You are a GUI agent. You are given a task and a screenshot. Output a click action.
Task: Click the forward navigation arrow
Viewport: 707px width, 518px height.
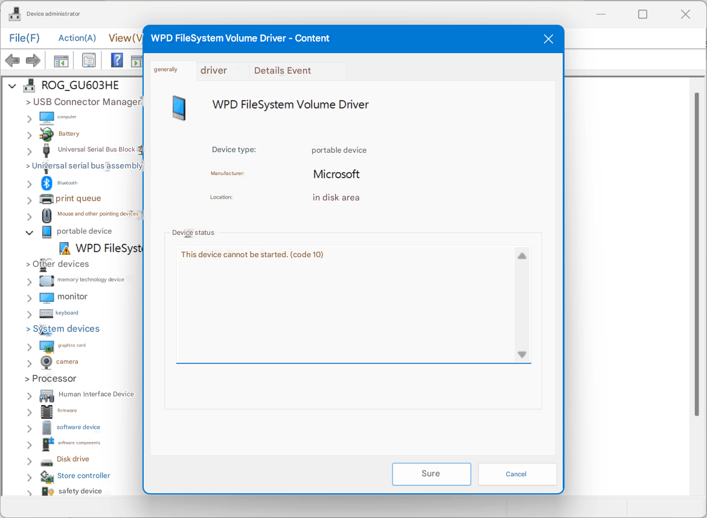32,60
